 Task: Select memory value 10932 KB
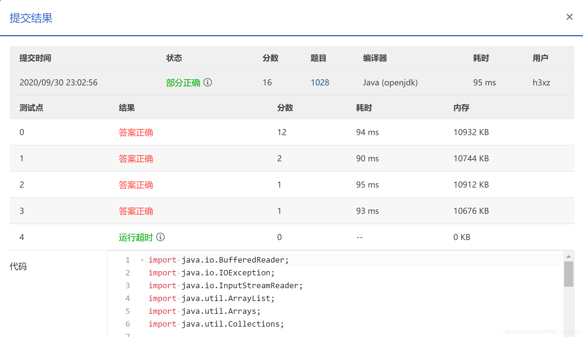click(471, 132)
